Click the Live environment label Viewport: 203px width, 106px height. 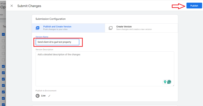(43, 96)
